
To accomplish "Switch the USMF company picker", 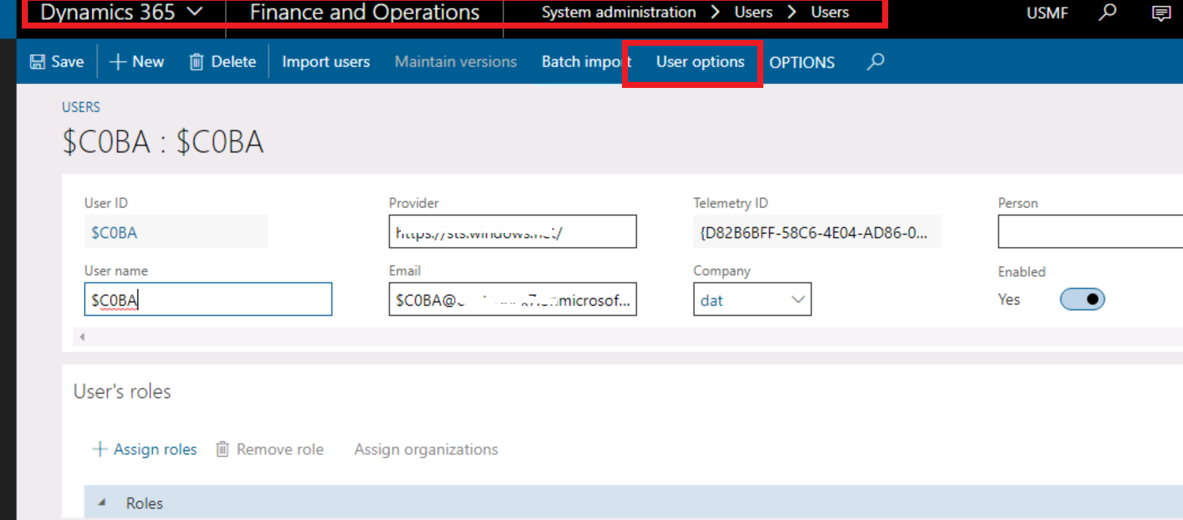I will click(x=1047, y=13).
